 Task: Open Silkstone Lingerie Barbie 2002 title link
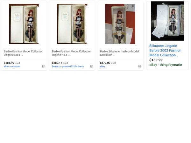[x=165, y=51]
